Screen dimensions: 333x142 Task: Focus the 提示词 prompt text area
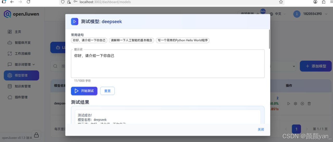tap(168, 64)
